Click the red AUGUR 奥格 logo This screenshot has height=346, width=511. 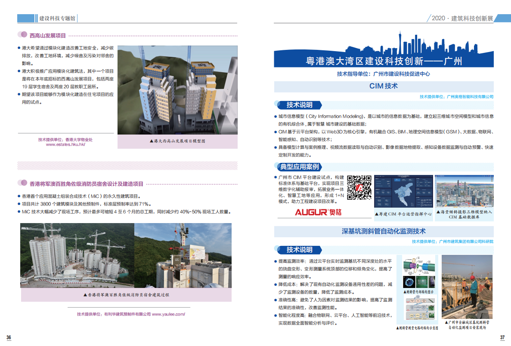[x=318, y=212]
